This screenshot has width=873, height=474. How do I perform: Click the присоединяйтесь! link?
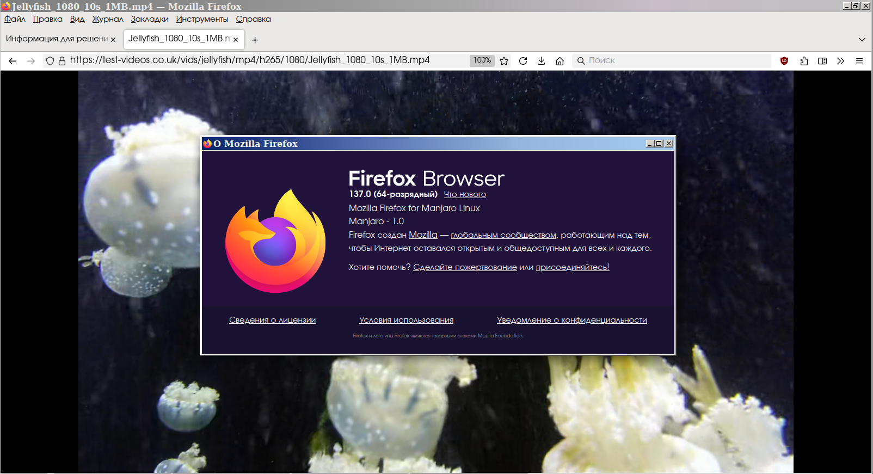573,267
